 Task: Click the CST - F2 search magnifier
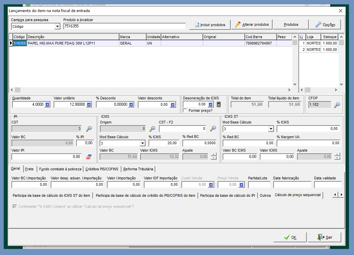pyautogui.click(x=213, y=129)
